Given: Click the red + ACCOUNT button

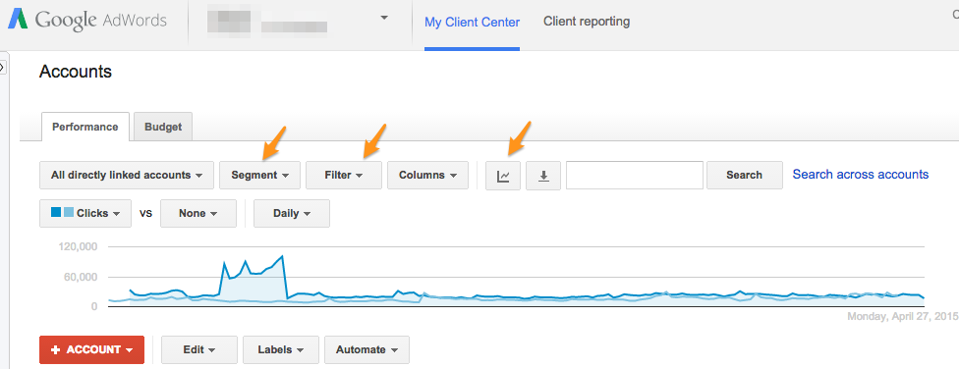Looking at the screenshot, I should point(91,350).
